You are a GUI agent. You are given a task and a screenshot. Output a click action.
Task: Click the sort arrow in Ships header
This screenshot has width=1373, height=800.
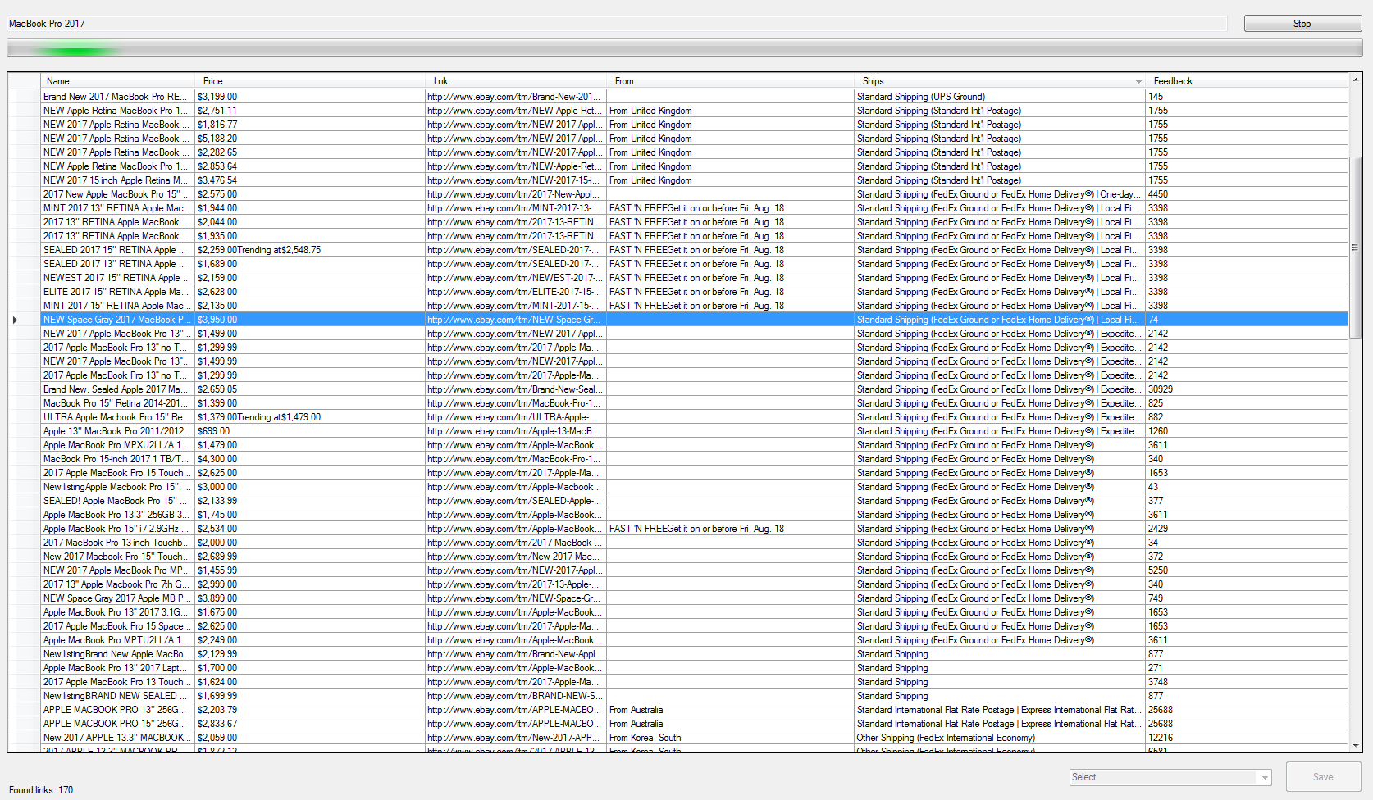[x=1138, y=81]
